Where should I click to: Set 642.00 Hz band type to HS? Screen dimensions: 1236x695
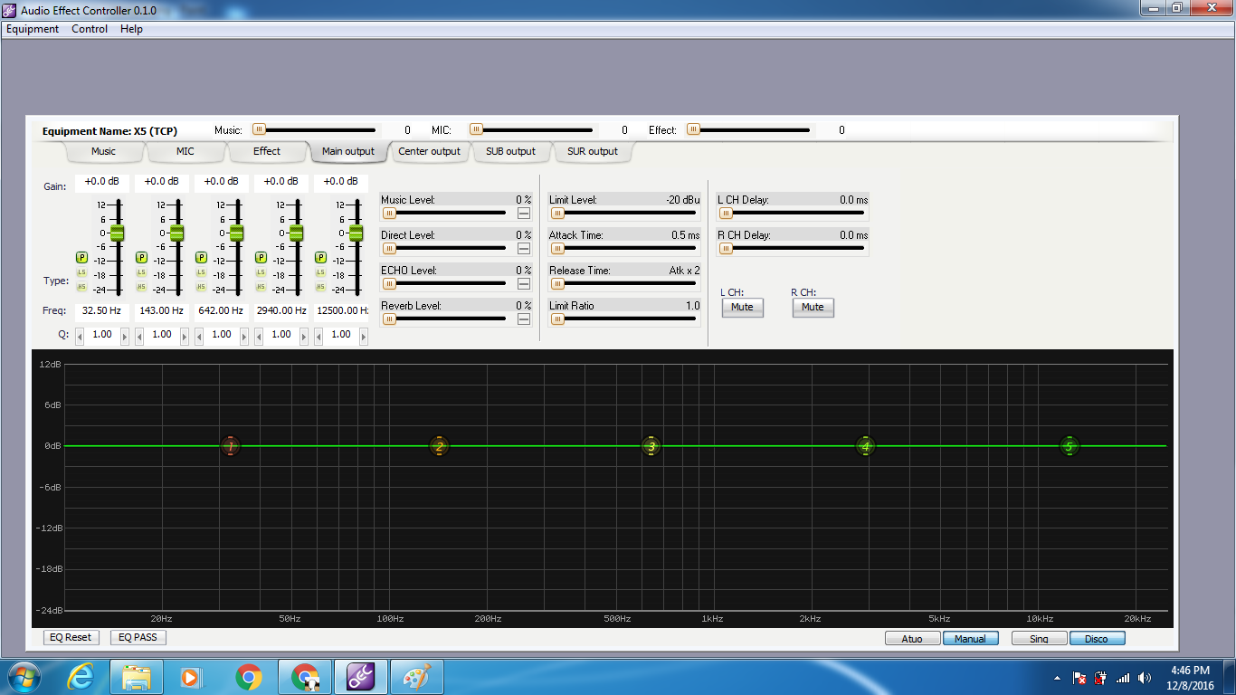click(201, 287)
